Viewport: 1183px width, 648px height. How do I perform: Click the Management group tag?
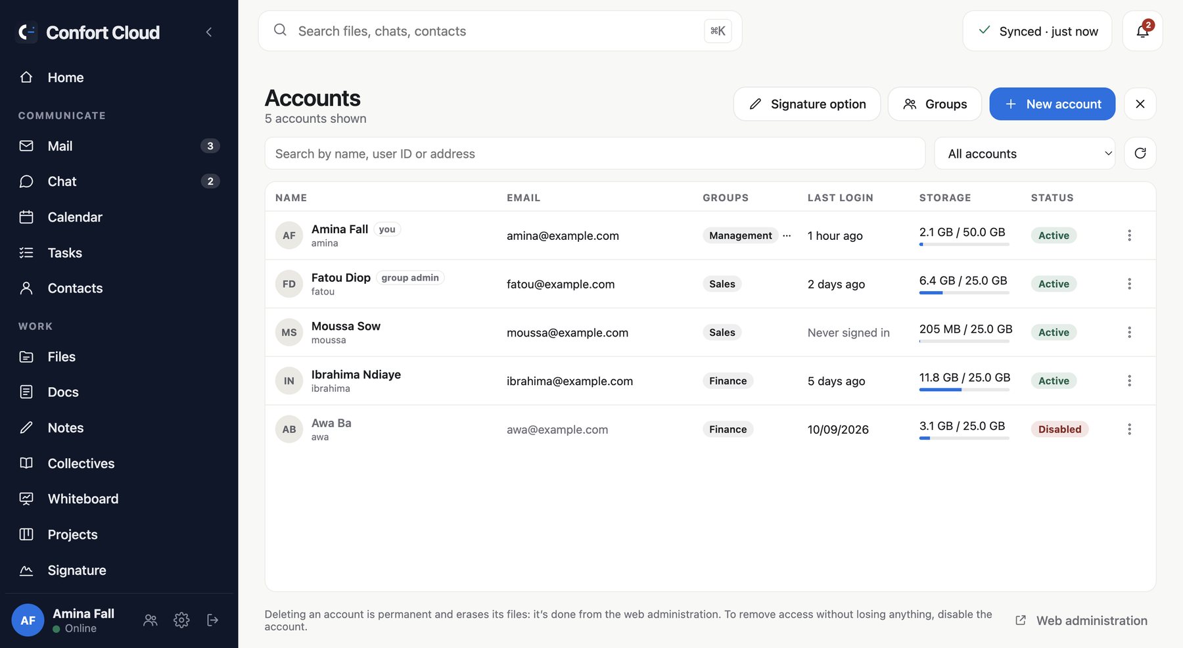tap(741, 235)
